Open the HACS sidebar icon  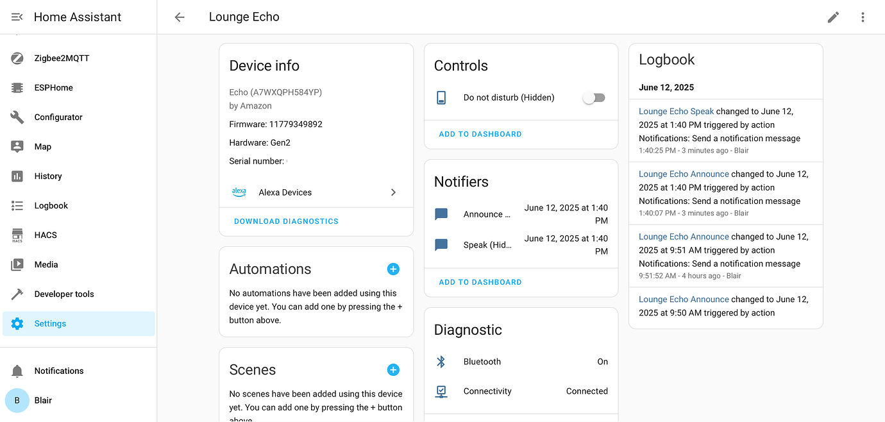coord(17,235)
